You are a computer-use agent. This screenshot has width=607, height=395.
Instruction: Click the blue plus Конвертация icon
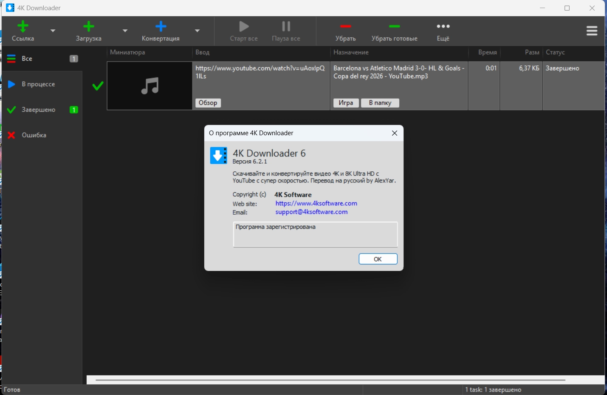[x=161, y=27]
